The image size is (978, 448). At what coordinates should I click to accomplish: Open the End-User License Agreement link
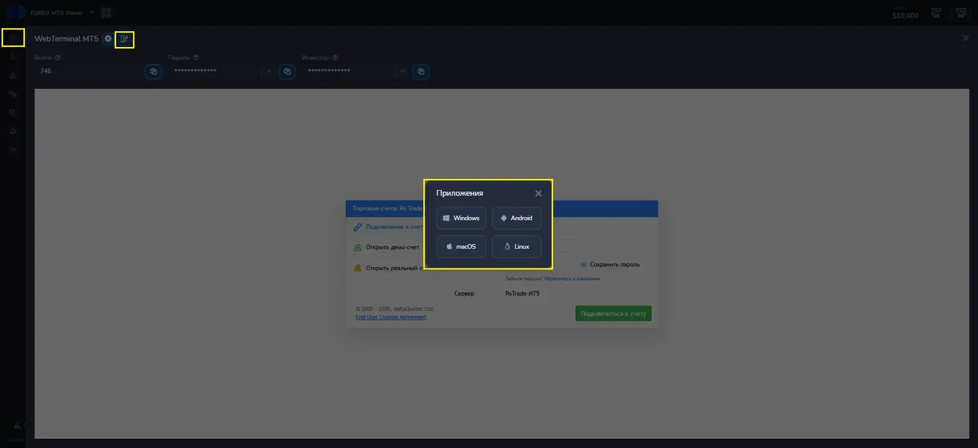[x=391, y=317]
